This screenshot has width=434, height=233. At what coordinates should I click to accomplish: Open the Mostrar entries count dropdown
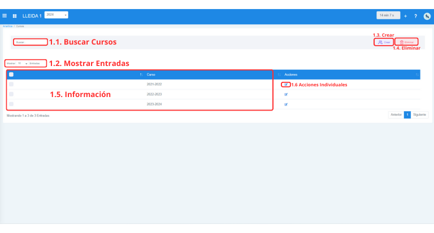pyautogui.click(x=23, y=63)
